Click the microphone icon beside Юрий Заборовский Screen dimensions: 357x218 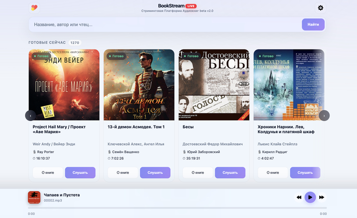pyautogui.click(x=184, y=152)
